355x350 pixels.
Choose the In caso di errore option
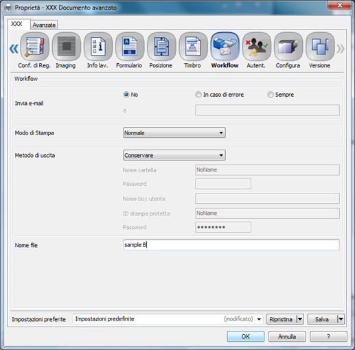[x=198, y=95]
